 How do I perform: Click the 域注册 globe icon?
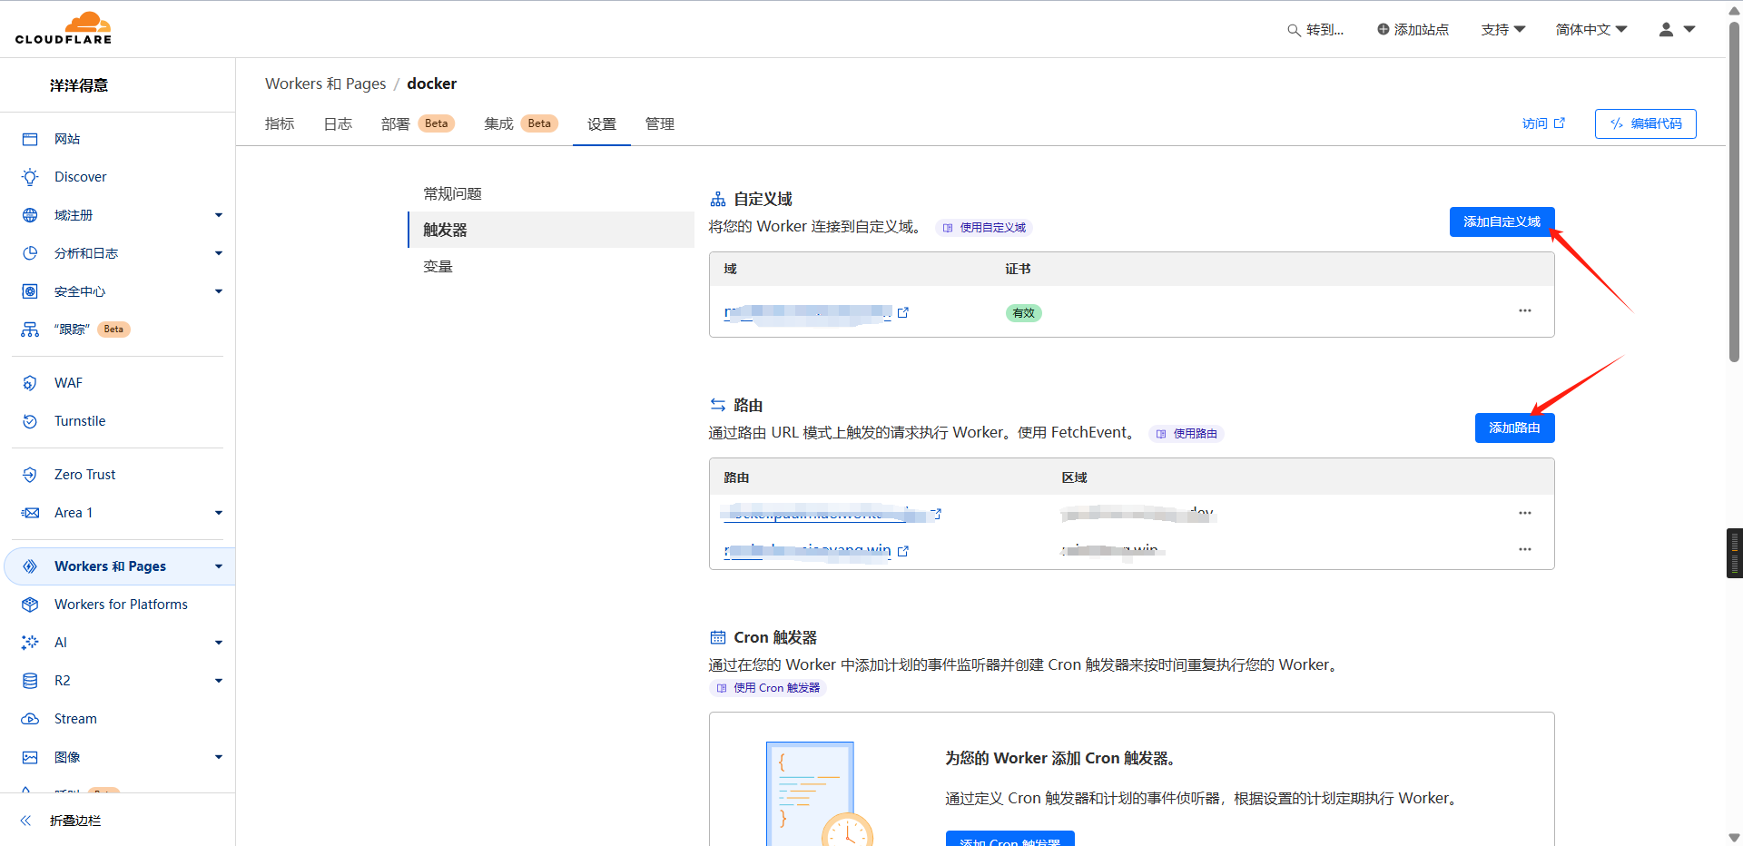point(30,215)
